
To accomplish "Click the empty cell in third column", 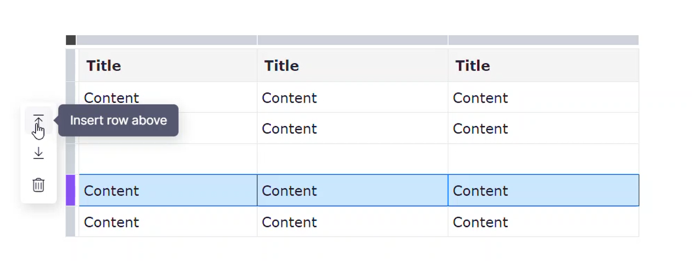I will [x=544, y=159].
